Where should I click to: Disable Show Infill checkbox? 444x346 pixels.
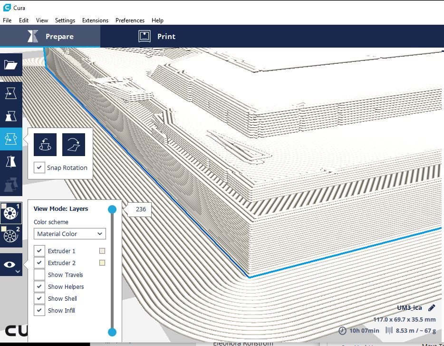[39, 310]
